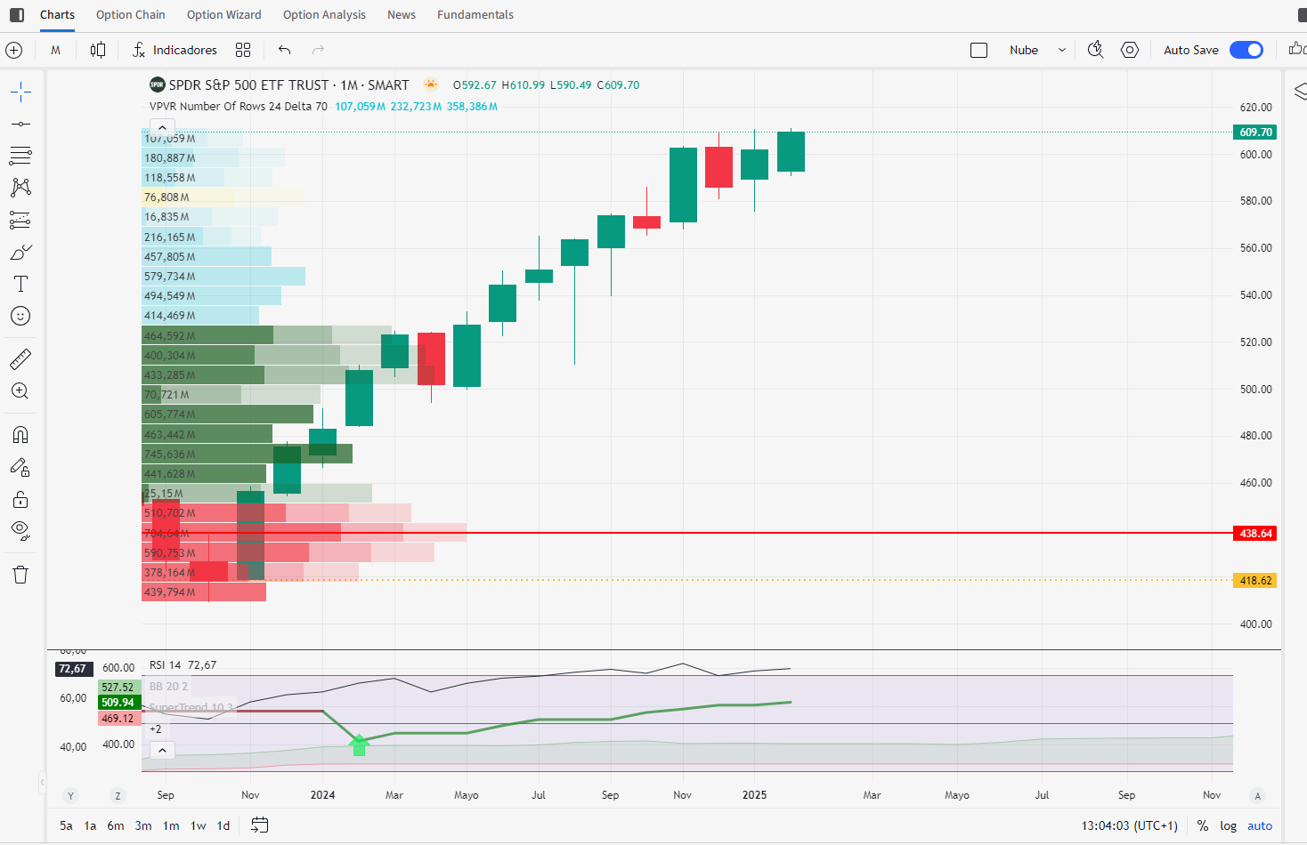
Task: Select the RSI 14 indicator legend
Action: point(166,665)
